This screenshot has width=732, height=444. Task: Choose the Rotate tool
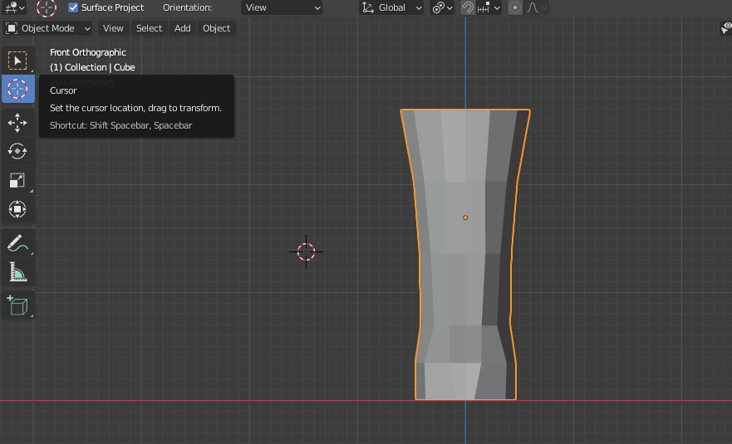(17, 151)
